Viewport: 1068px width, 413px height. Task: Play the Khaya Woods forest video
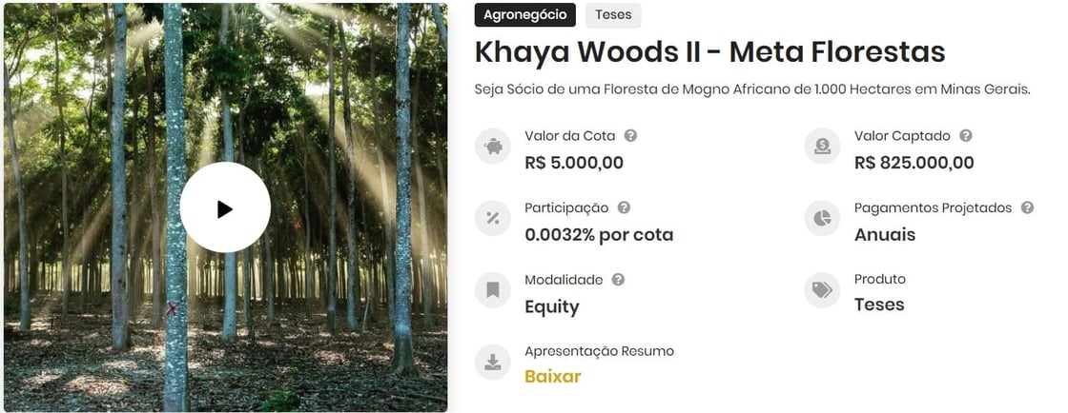tap(225, 207)
